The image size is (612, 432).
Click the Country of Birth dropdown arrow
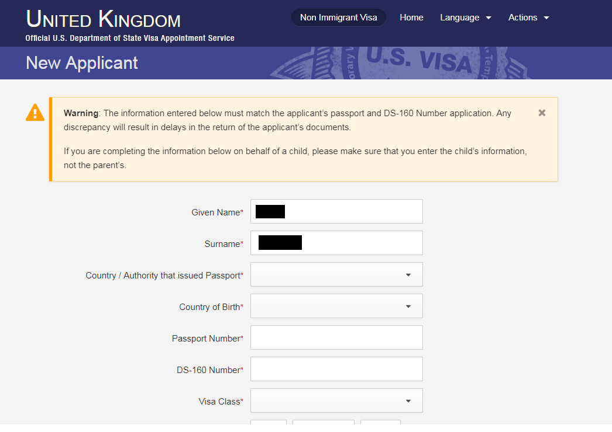click(x=408, y=306)
